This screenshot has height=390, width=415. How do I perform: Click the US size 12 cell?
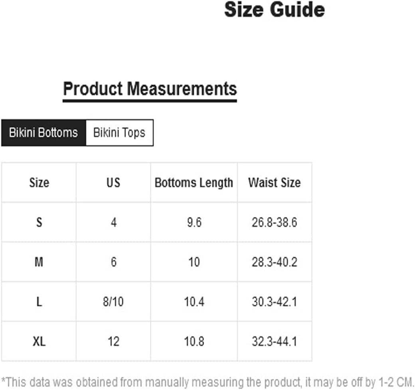(113, 341)
